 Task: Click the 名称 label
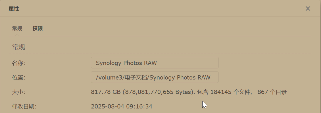[19, 63]
